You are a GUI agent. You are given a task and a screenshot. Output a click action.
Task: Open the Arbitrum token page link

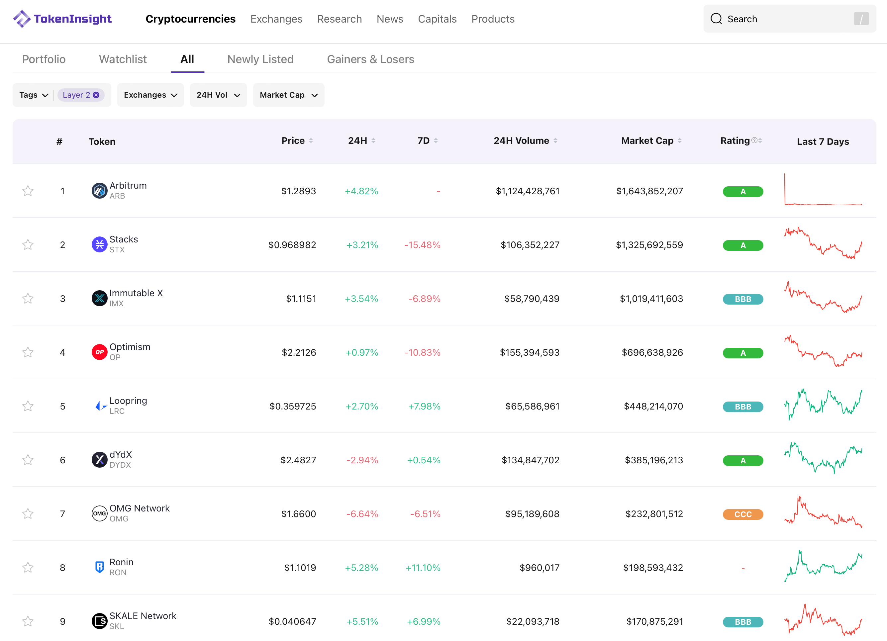coord(128,185)
